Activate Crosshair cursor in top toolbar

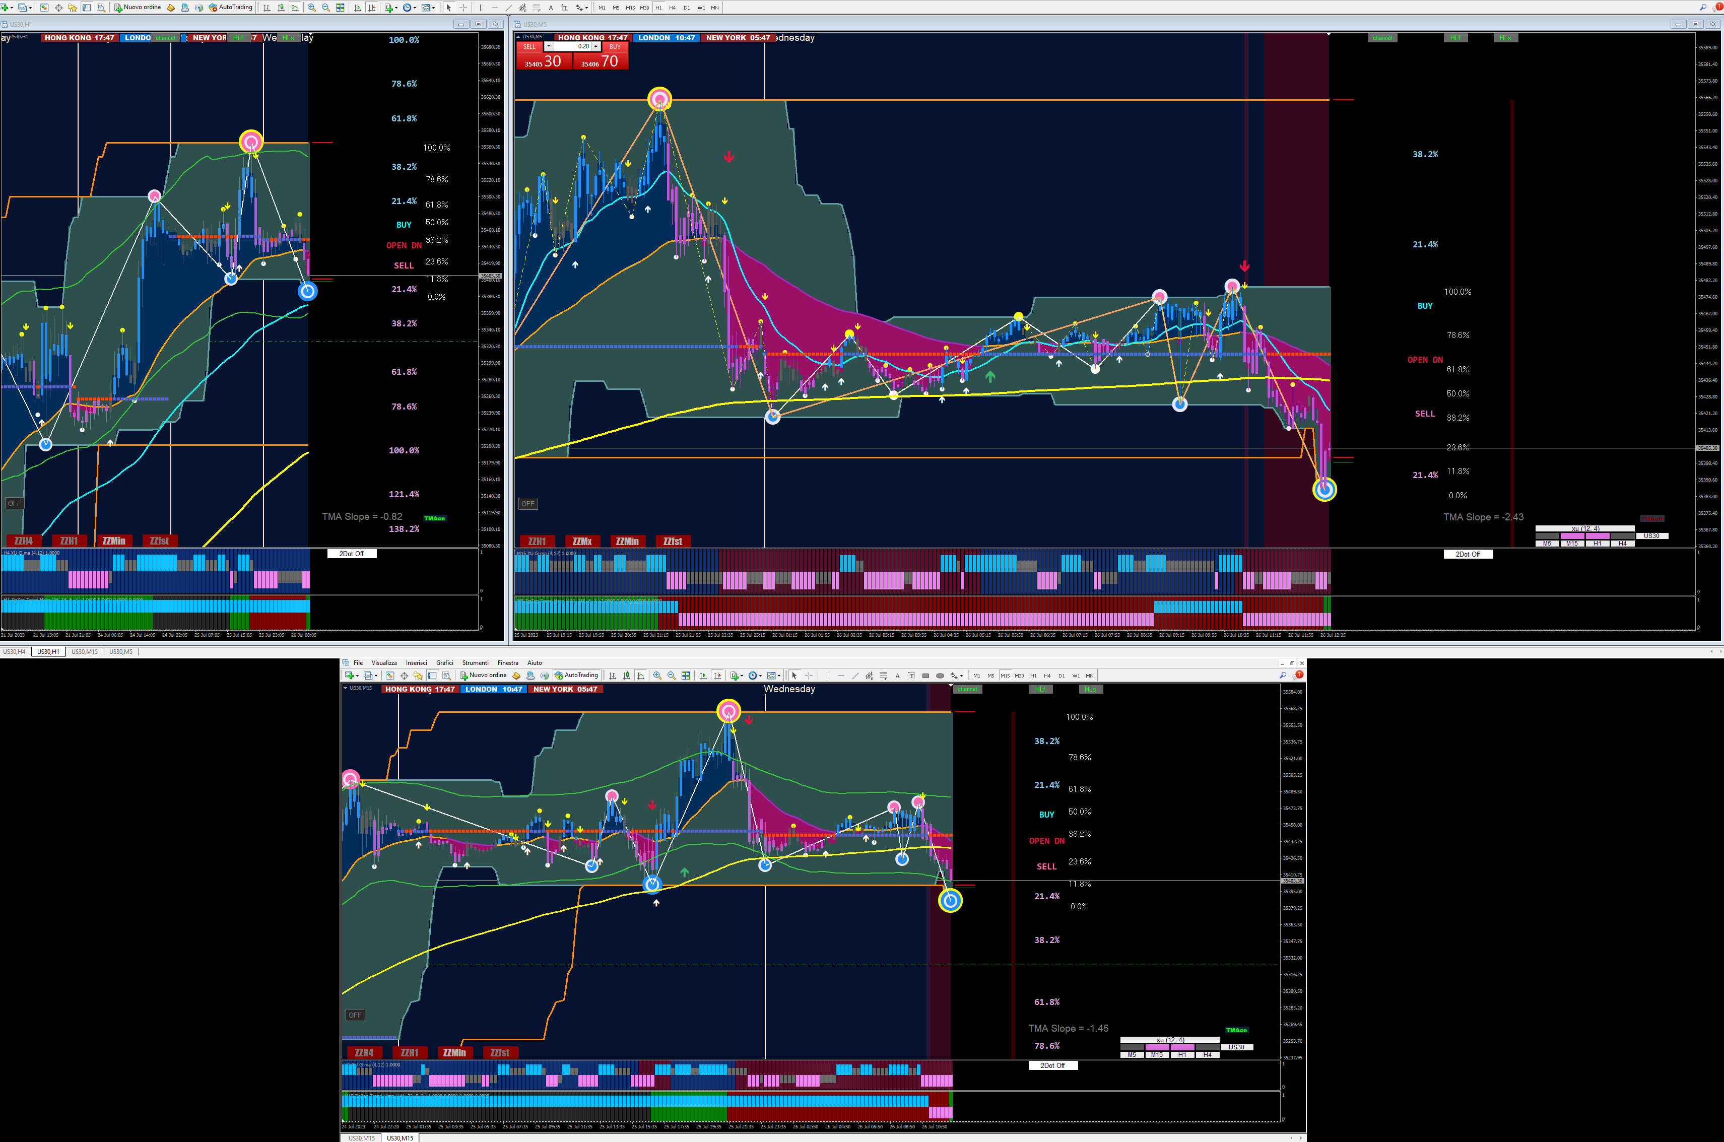(x=463, y=7)
